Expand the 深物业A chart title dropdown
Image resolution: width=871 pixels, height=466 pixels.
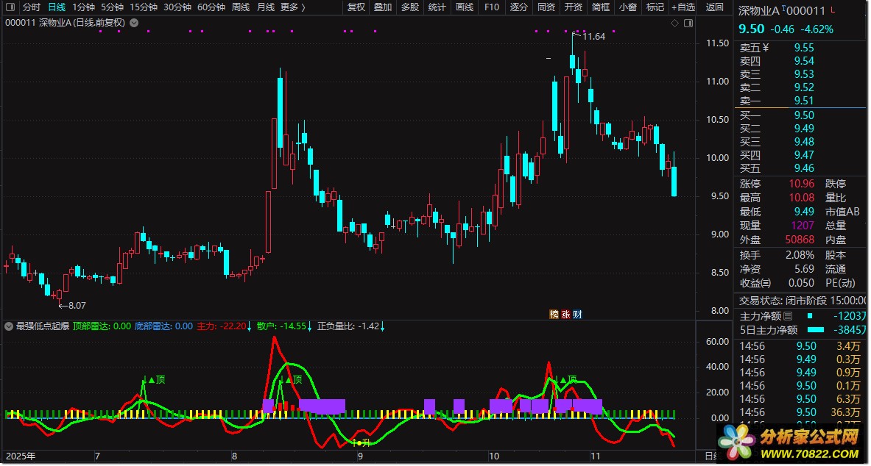133,23
